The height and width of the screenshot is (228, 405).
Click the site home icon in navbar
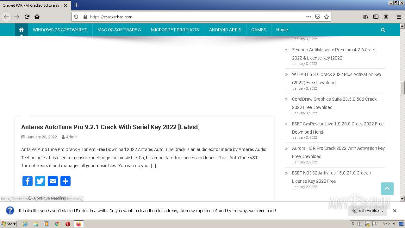click(x=21, y=29)
